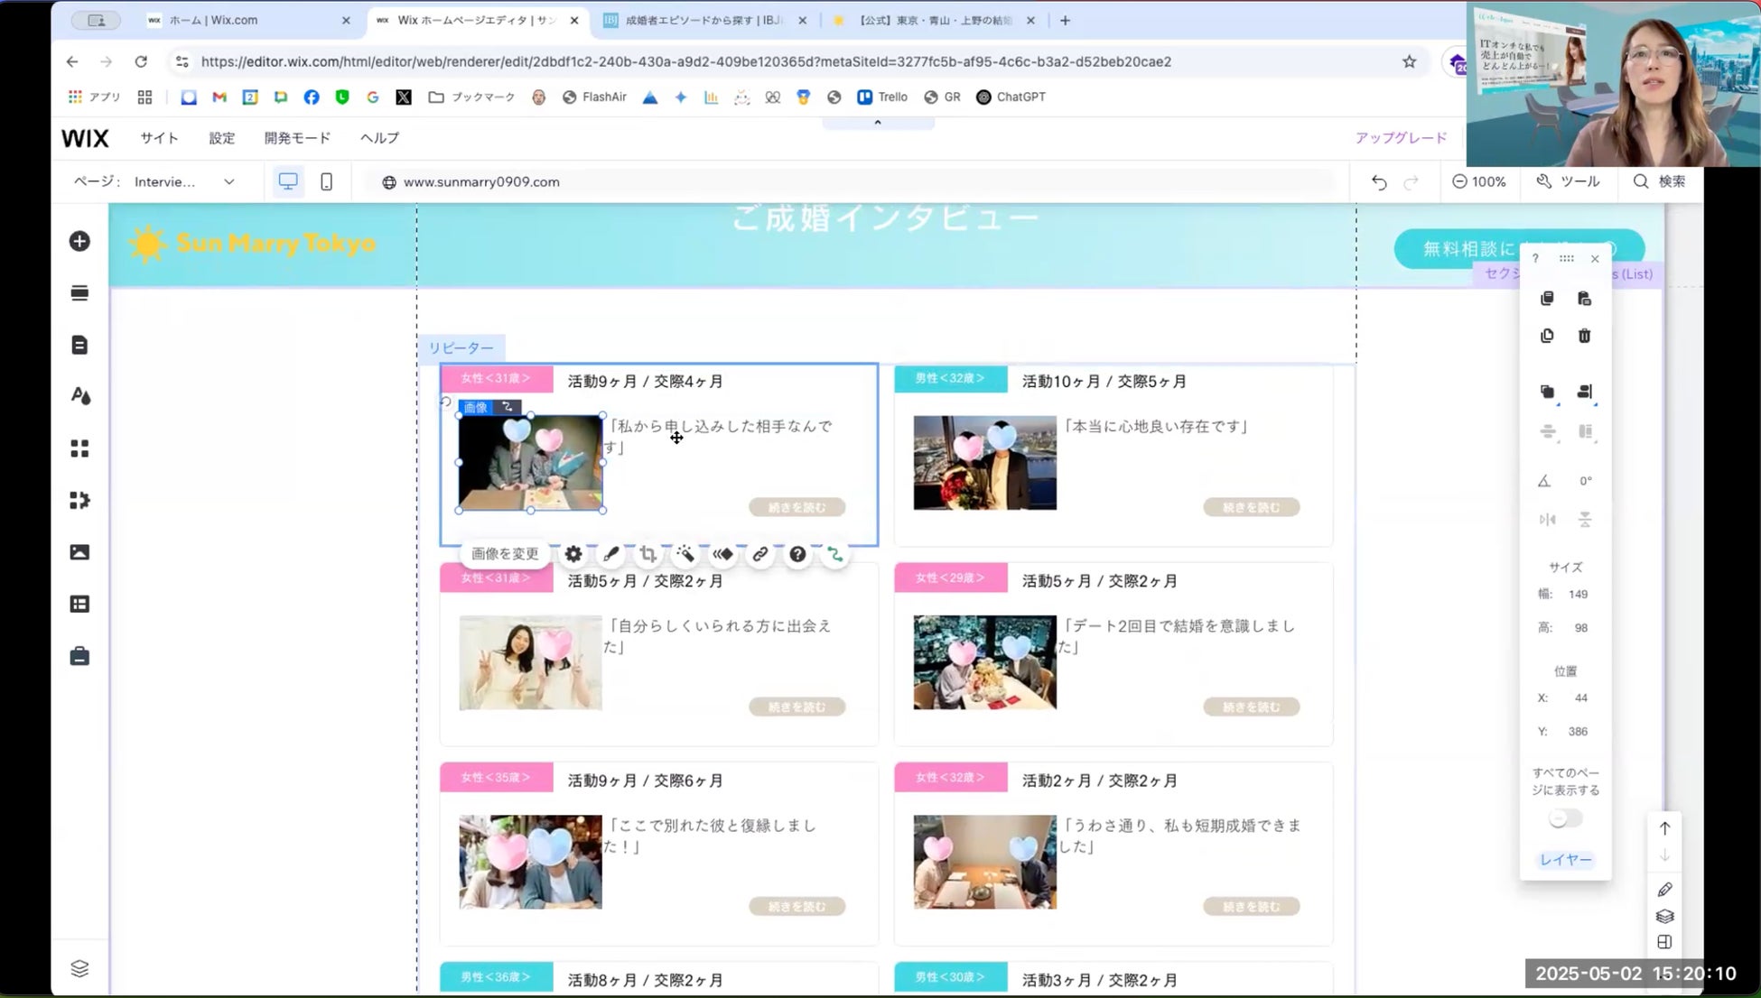
Task: Click the undo arrow in top bar
Action: (1378, 182)
